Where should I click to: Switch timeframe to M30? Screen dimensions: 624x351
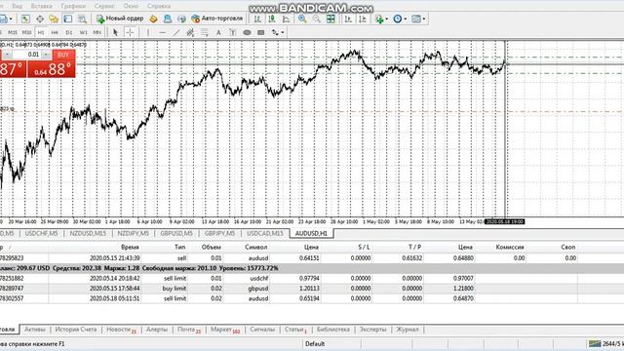pos(26,32)
